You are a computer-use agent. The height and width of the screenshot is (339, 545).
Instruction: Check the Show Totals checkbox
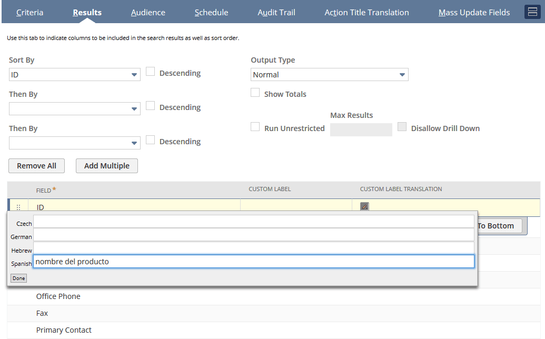(255, 93)
